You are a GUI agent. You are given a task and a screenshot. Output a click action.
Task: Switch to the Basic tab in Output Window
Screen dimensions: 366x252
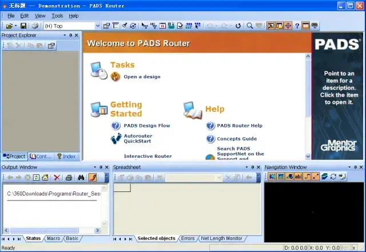[x=72, y=238]
